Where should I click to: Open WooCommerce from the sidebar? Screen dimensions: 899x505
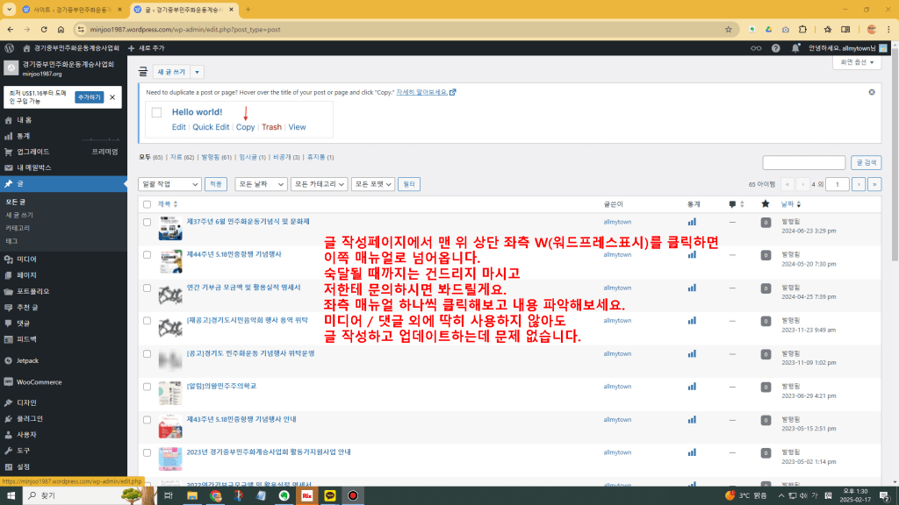pyautogui.click(x=39, y=382)
